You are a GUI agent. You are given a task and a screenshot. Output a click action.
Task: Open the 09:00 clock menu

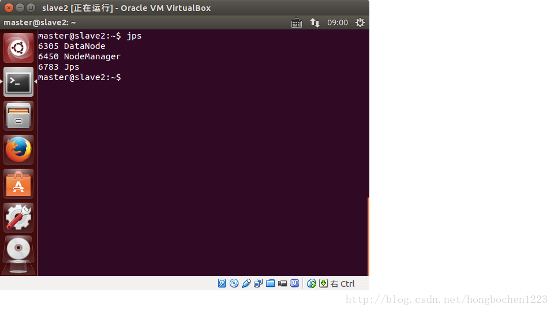point(338,22)
